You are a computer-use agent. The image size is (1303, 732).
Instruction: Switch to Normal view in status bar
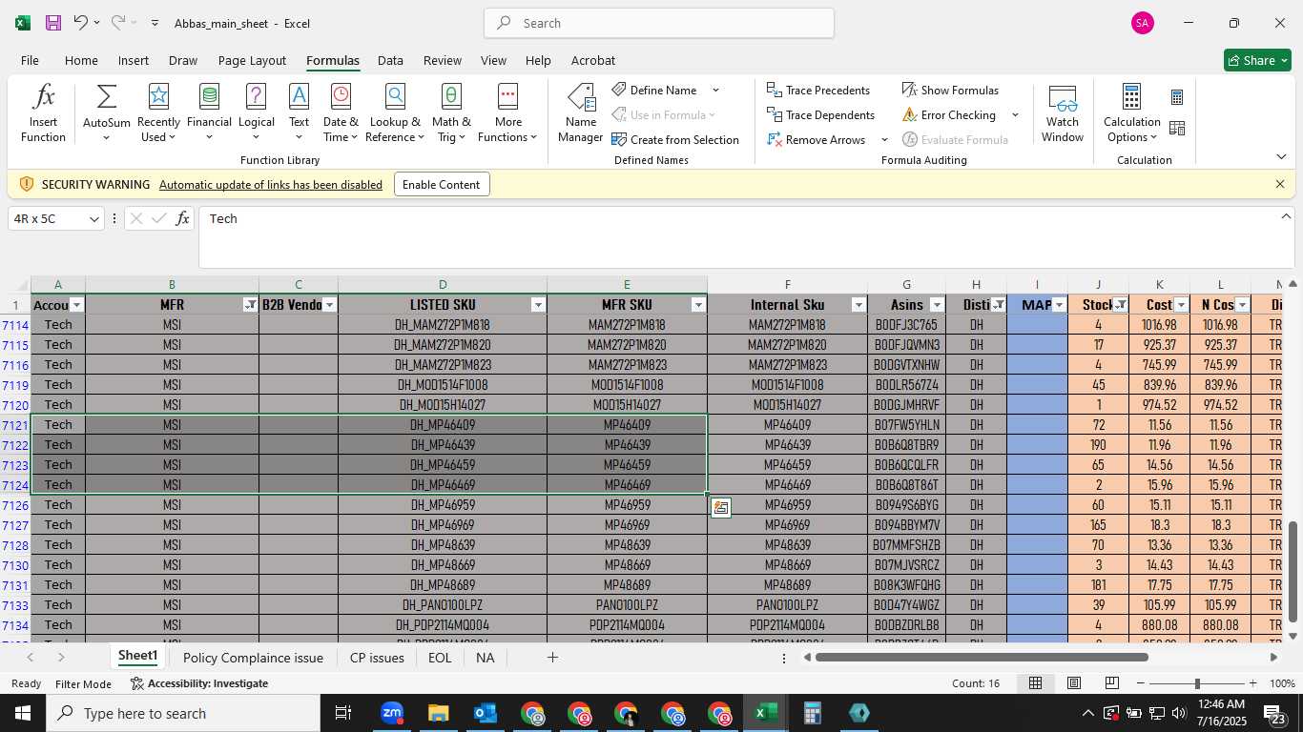click(1035, 683)
